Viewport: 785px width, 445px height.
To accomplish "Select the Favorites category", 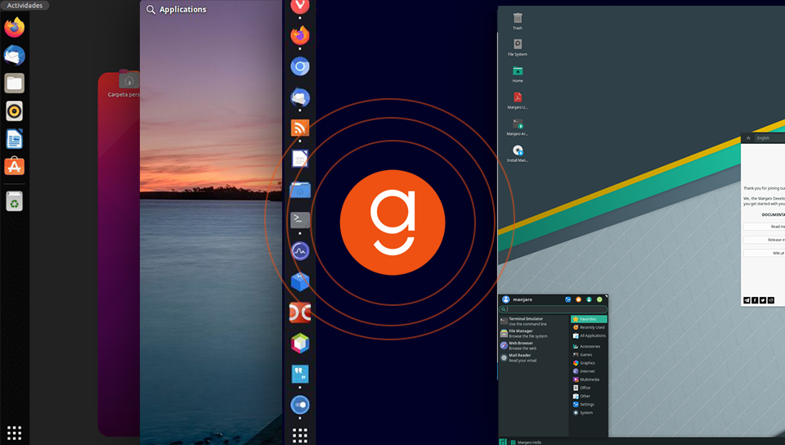I will tap(589, 319).
